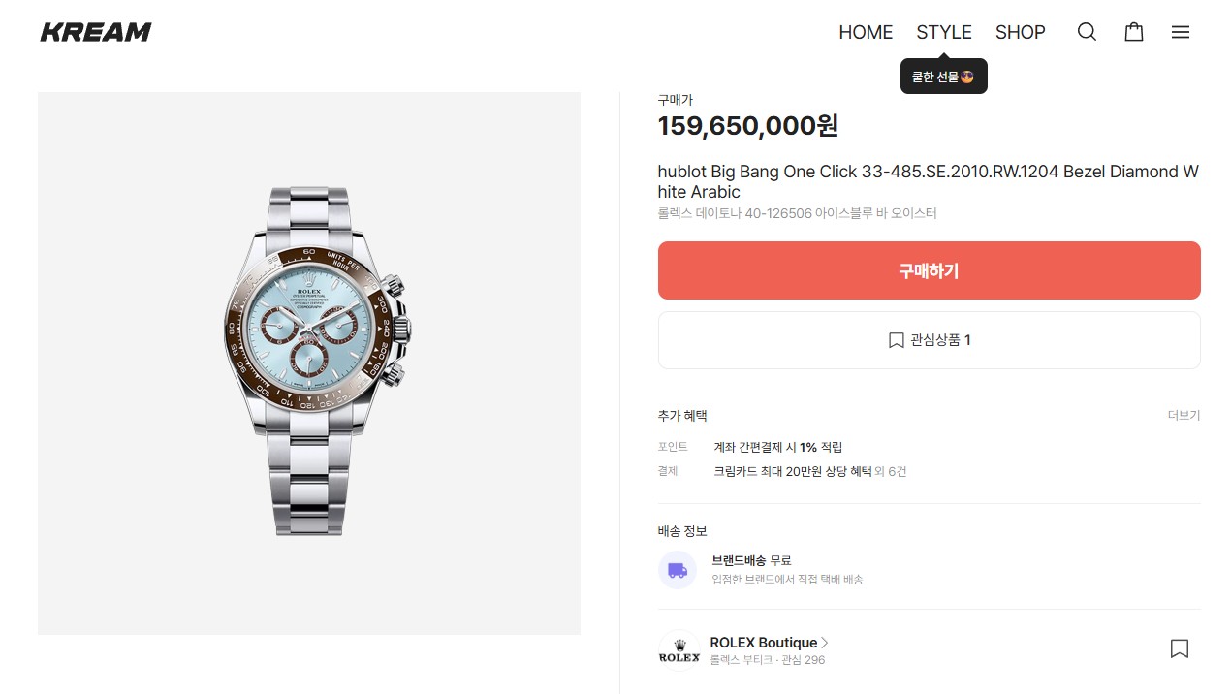Click the red 구매하기 purchase button
The height and width of the screenshot is (694, 1231).
[929, 270]
